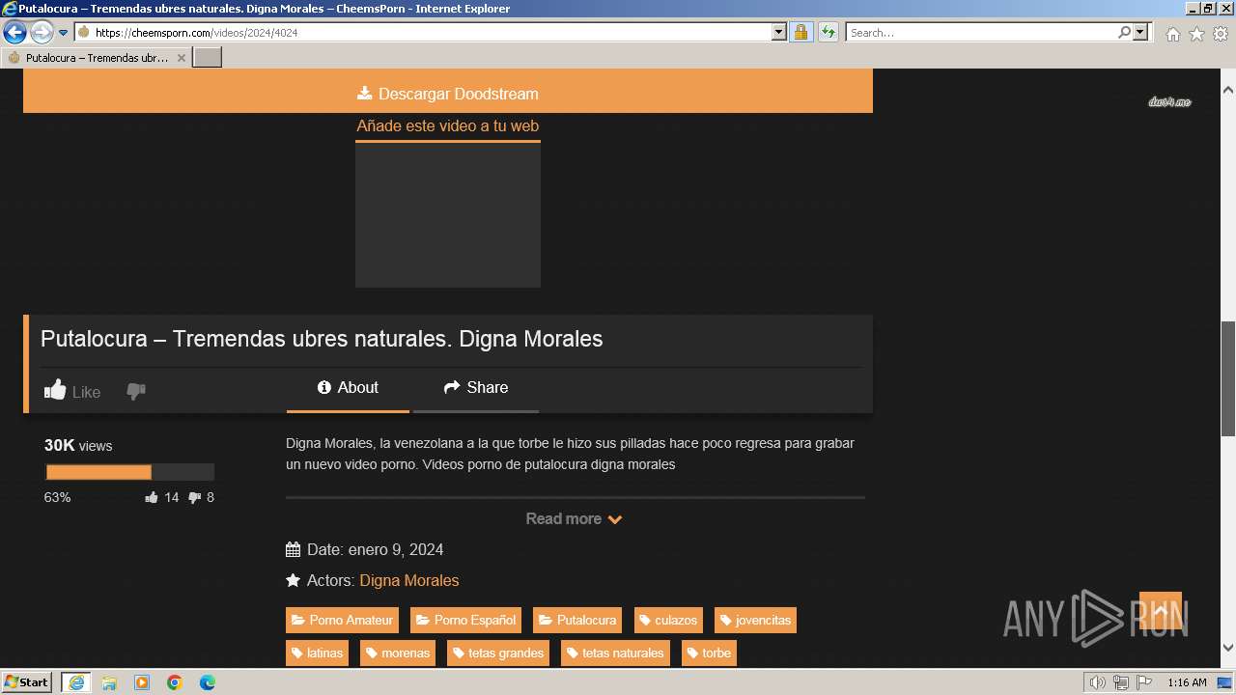Click the 'Date: enero 9, 2024' text
Viewport: 1236px width, 695px height.
[x=376, y=549]
